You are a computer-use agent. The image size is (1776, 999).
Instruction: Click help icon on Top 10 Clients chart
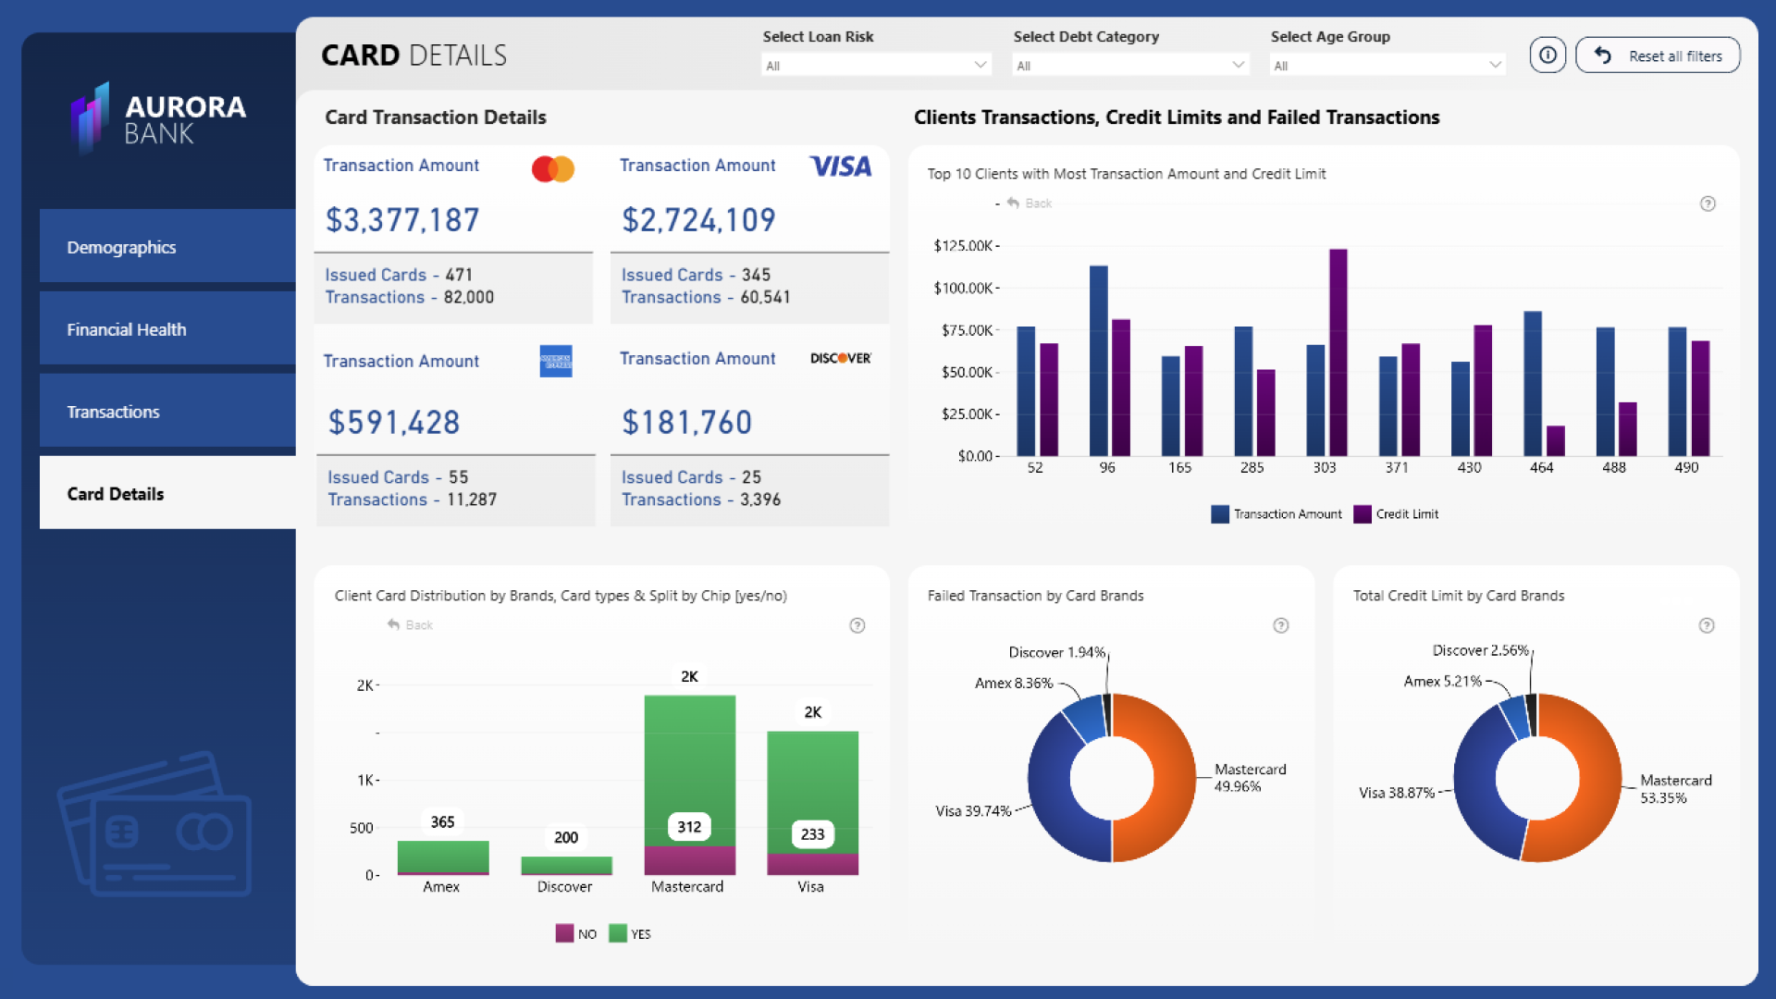[1708, 203]
